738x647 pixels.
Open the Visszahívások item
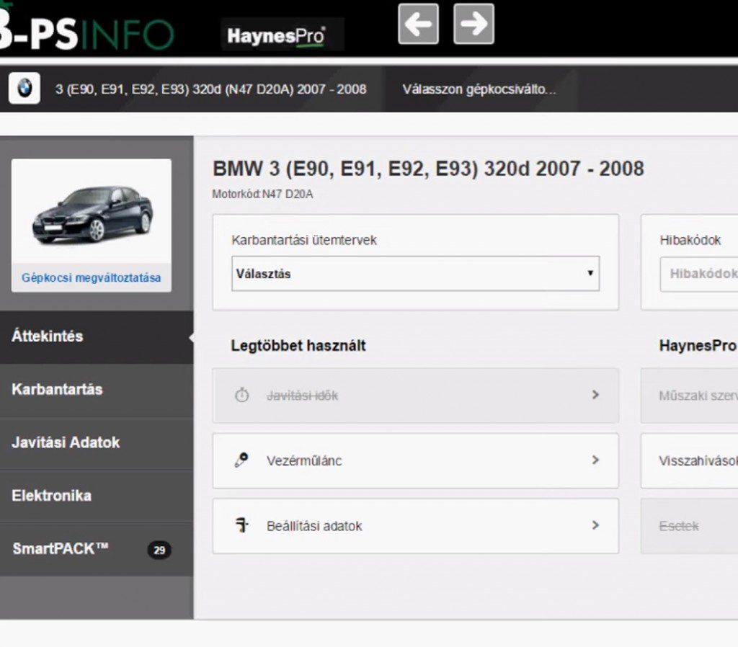(x=690, y=460)
